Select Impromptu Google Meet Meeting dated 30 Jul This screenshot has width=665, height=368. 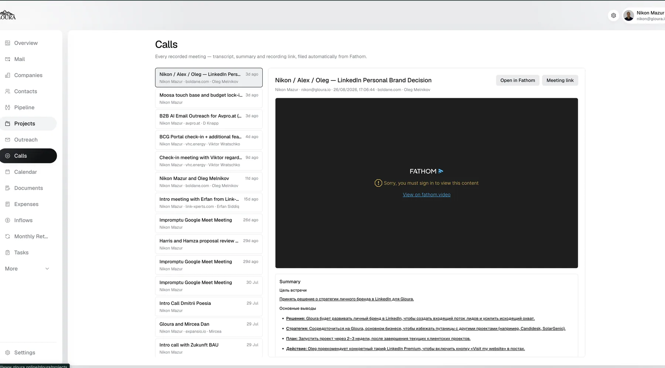click(209, 286)
